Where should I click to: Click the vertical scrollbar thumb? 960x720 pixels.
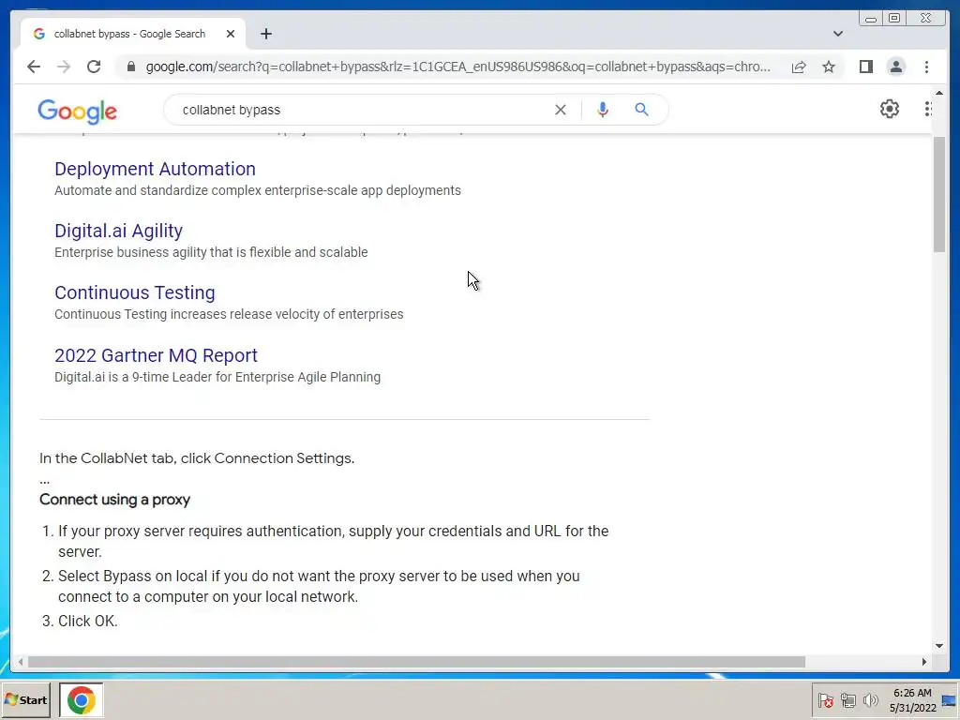point(939,194)
